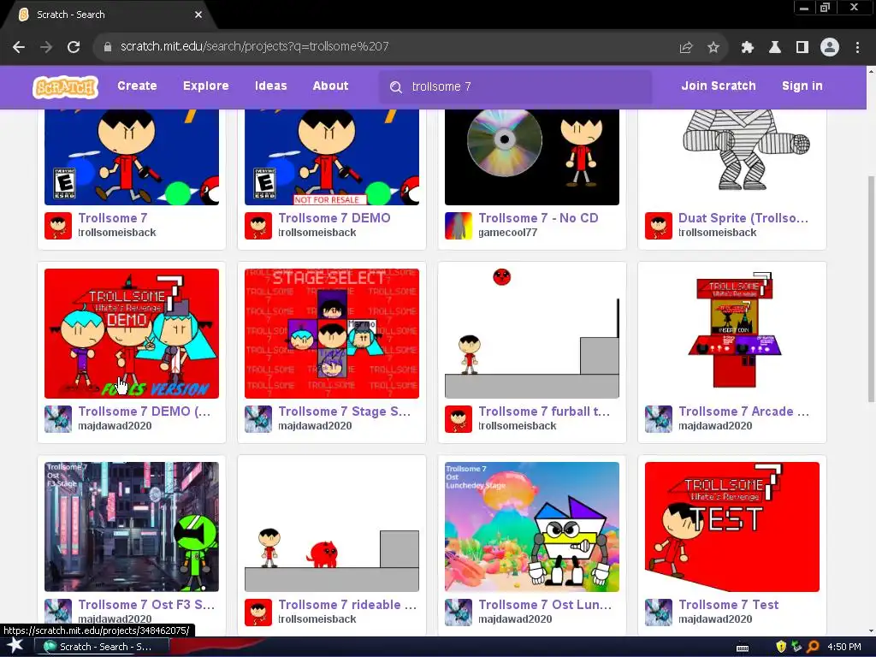
Task: Click gamecool77 avatar next to No CD project
Action: click(459, 226)
